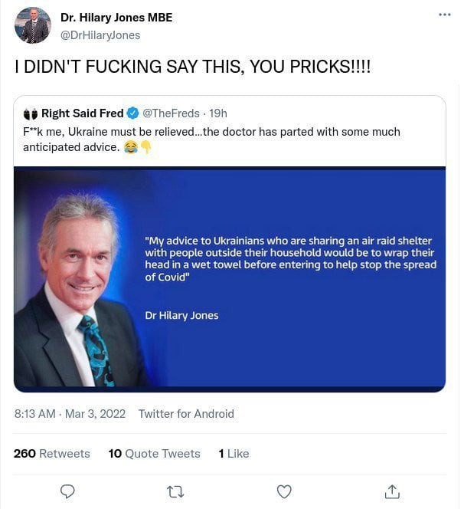Image resolution: width=464 pixels, height=509 pixels.
Task: Open the Right Said Fred account name
Action: pyautogui.click(x=82, y=113)
